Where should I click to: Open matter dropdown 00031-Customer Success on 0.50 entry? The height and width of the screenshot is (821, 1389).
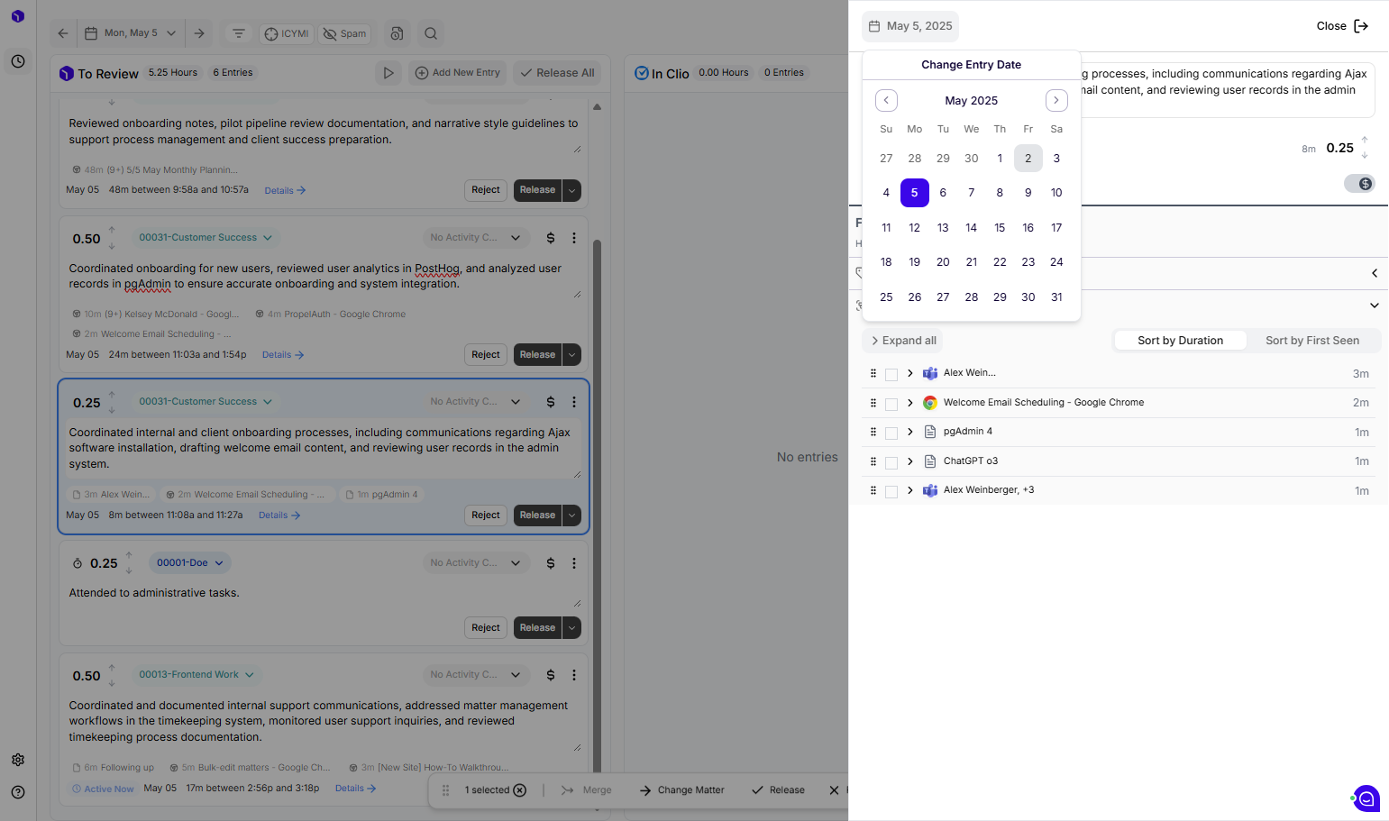(206, 238)
